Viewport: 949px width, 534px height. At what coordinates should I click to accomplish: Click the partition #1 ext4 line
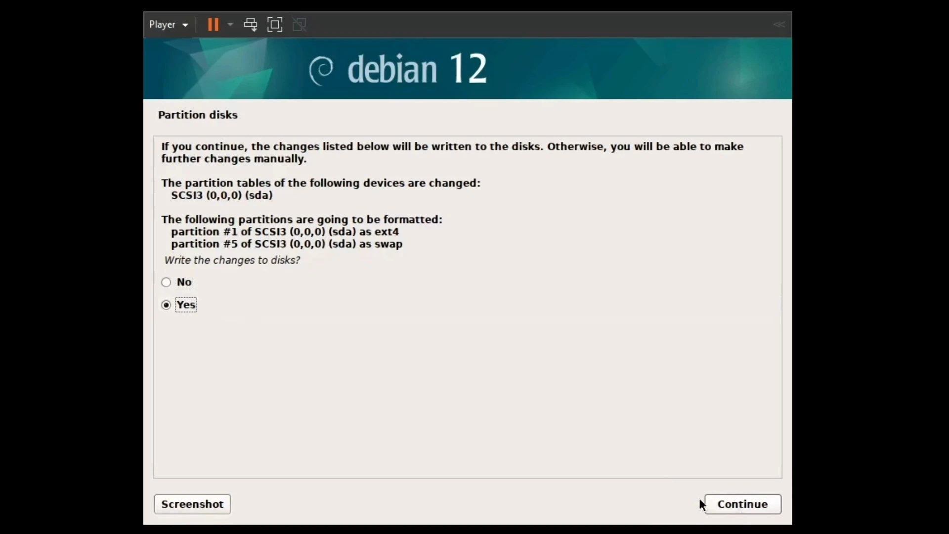tap(285, 232)
